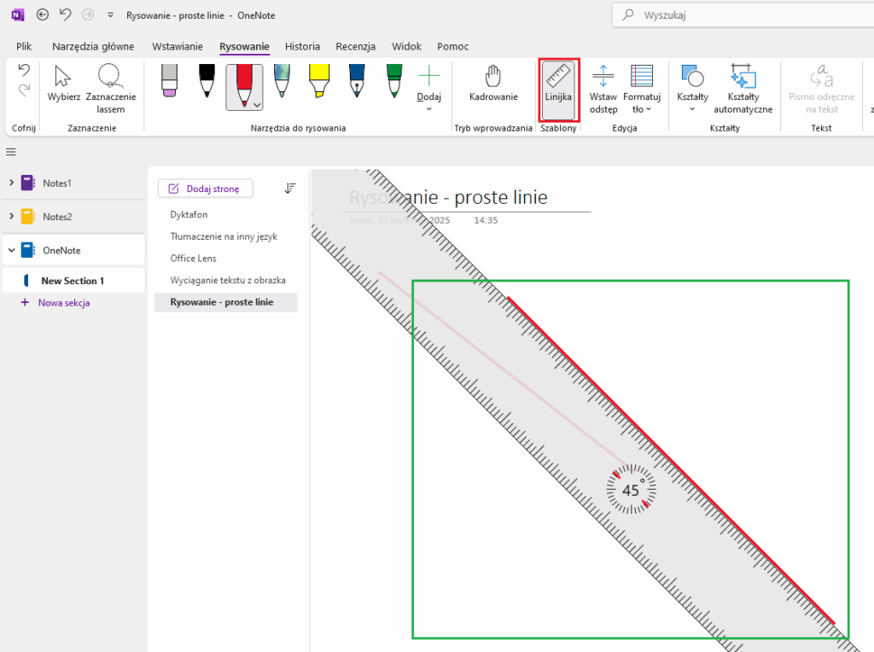Switch to Narzędzia główne tab
Viewport: 874px width, 652px height.
93,46
